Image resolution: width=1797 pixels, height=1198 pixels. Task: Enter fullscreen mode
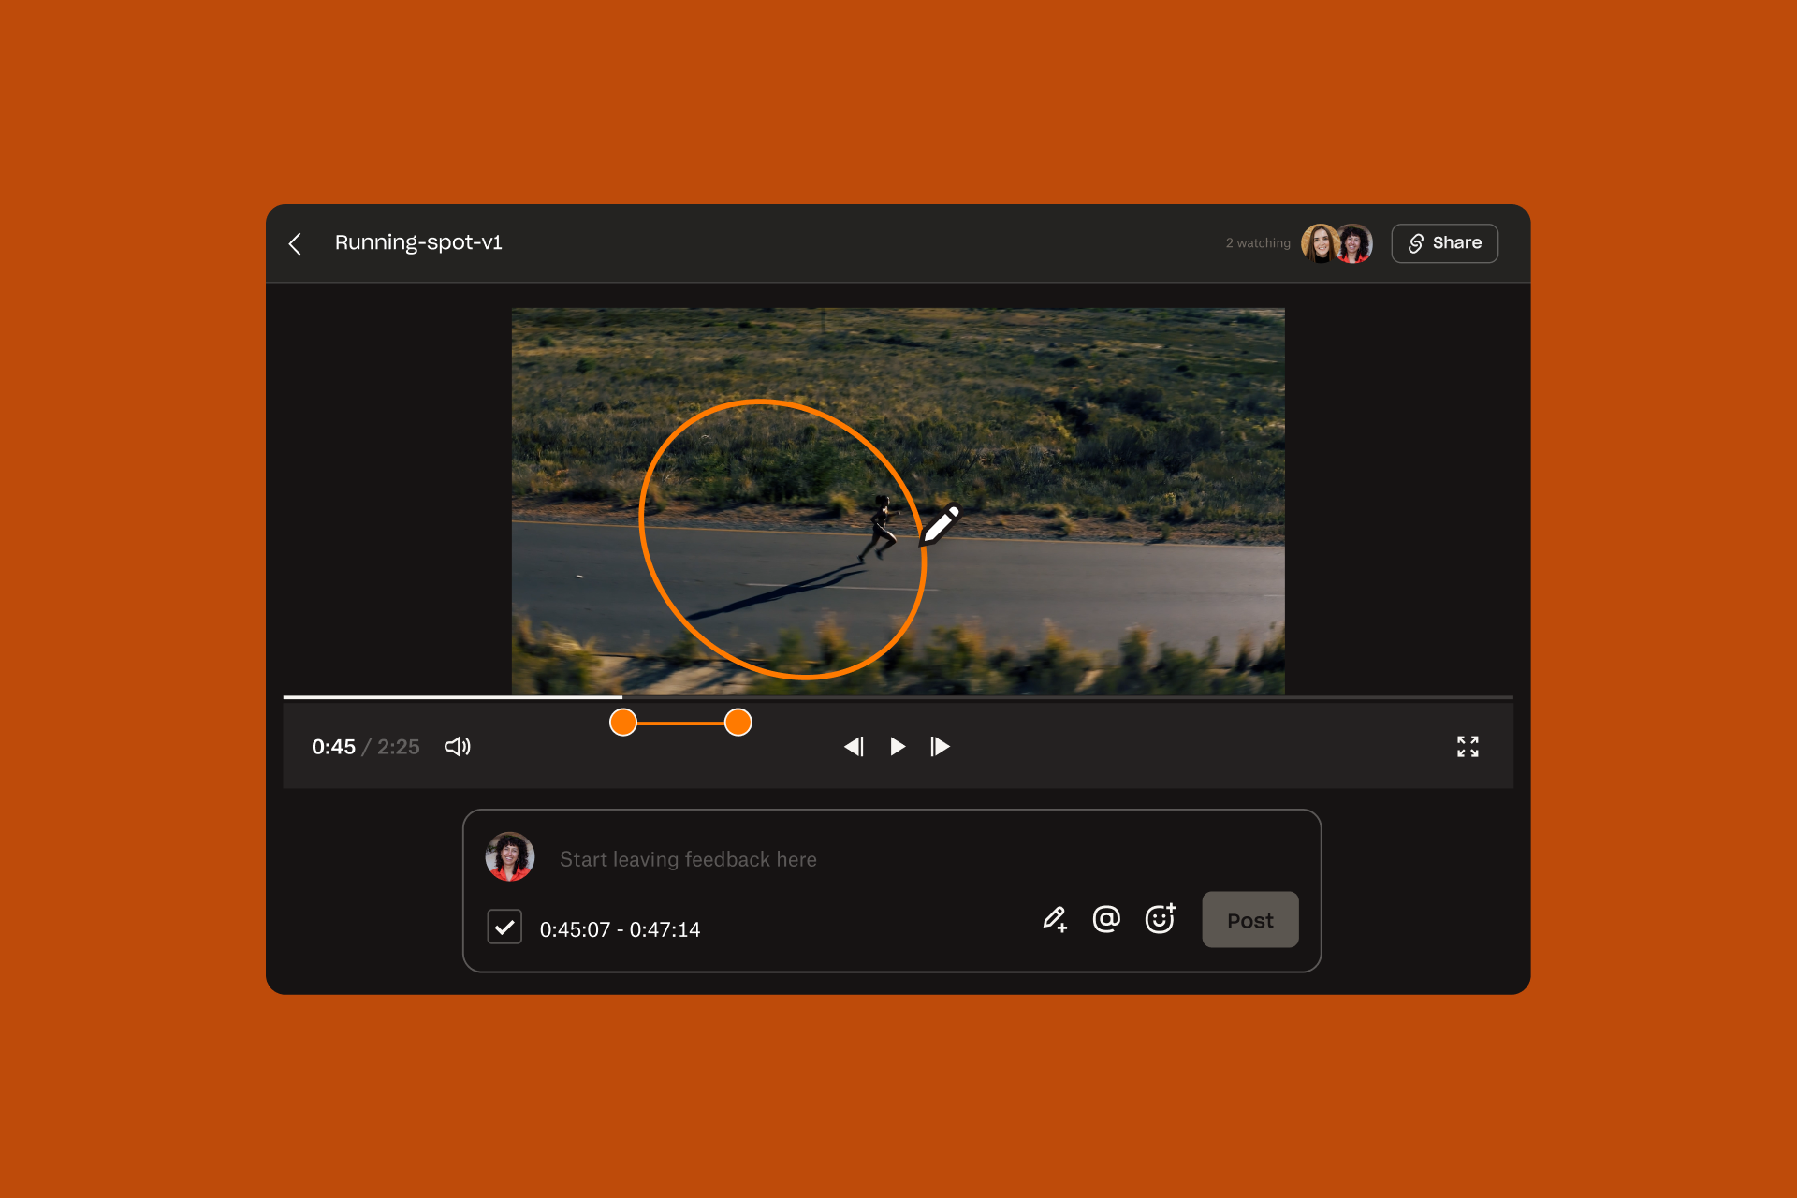(x=1468, y=746)
